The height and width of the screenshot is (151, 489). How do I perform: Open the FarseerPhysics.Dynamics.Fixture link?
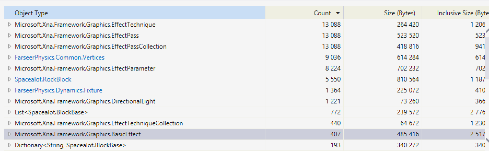59,90
